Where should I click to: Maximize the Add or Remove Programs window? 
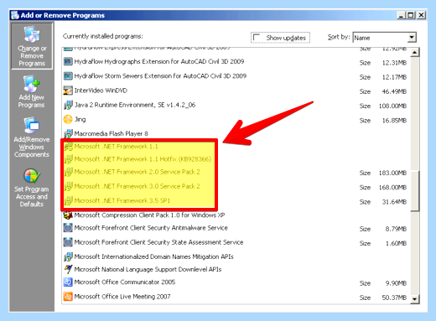point(411,15)
